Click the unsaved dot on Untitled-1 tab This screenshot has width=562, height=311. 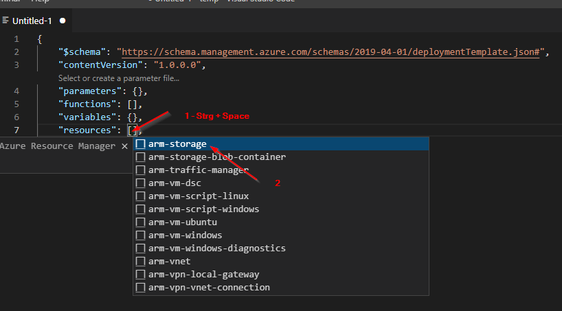tap(63, 21)
